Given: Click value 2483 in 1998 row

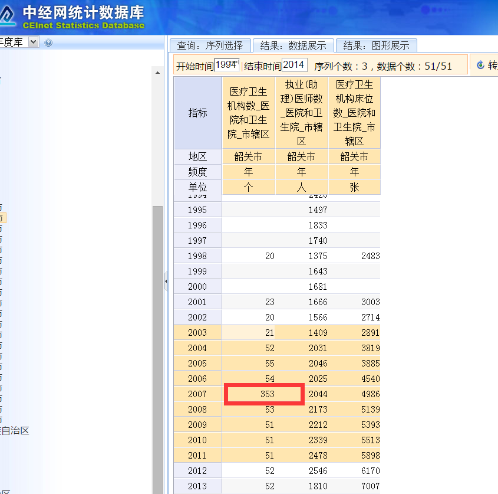Looking at the screenshot, I should [x=371, y=256].
